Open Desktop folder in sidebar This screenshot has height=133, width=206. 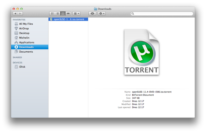click(x=30, y=33)
